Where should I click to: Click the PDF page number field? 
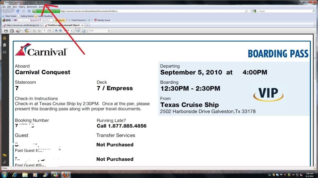[44, 31]
